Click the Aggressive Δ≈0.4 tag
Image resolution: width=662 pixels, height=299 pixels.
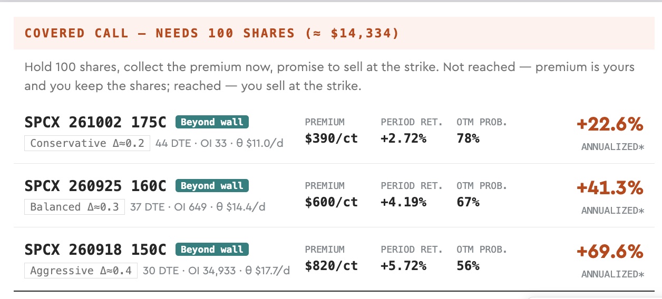click(81, 271)
